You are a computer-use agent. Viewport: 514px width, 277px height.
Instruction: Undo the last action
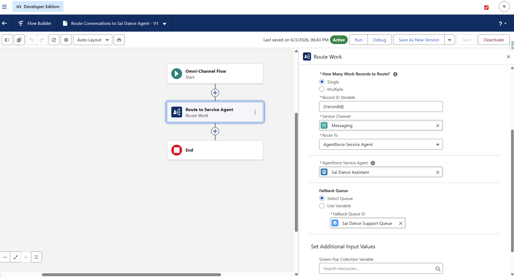coord(32,40)
